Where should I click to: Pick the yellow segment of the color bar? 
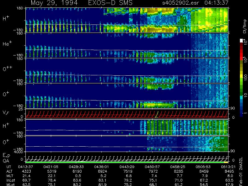[x=241, y=76]
